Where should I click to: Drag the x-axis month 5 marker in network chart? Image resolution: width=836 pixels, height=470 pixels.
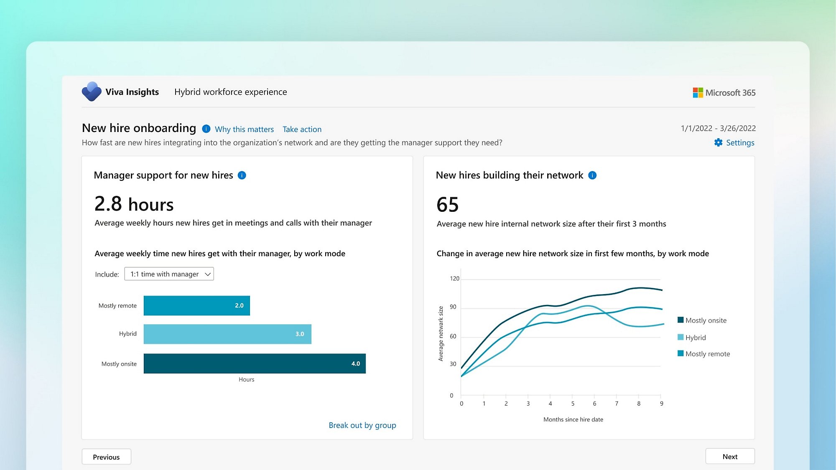click(573, 404)
